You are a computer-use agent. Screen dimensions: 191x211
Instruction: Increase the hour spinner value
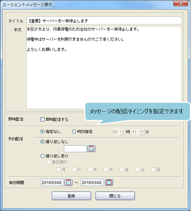pos(123,130)
